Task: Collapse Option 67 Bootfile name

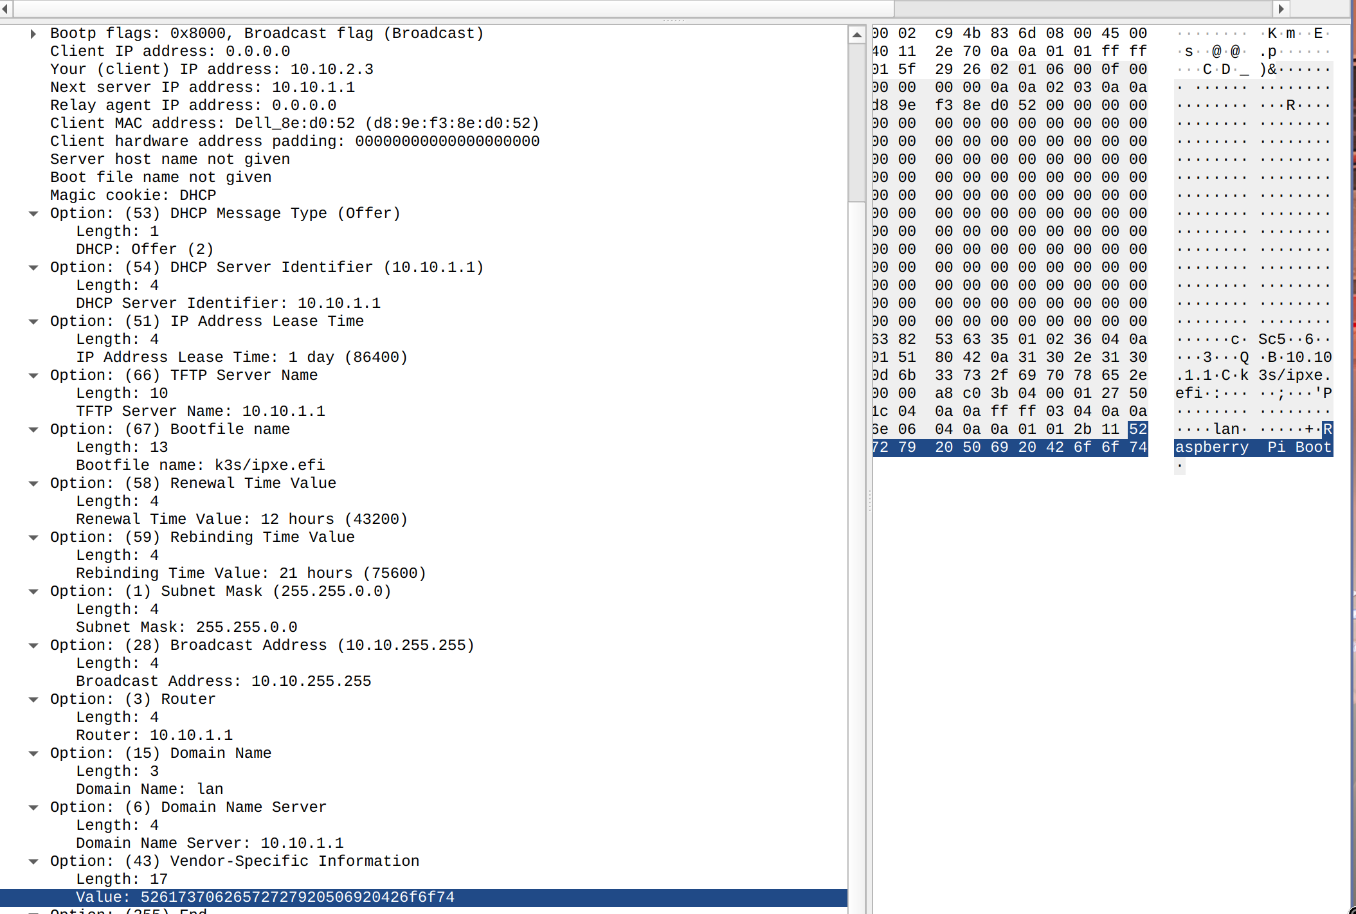Action: point(33,429)
